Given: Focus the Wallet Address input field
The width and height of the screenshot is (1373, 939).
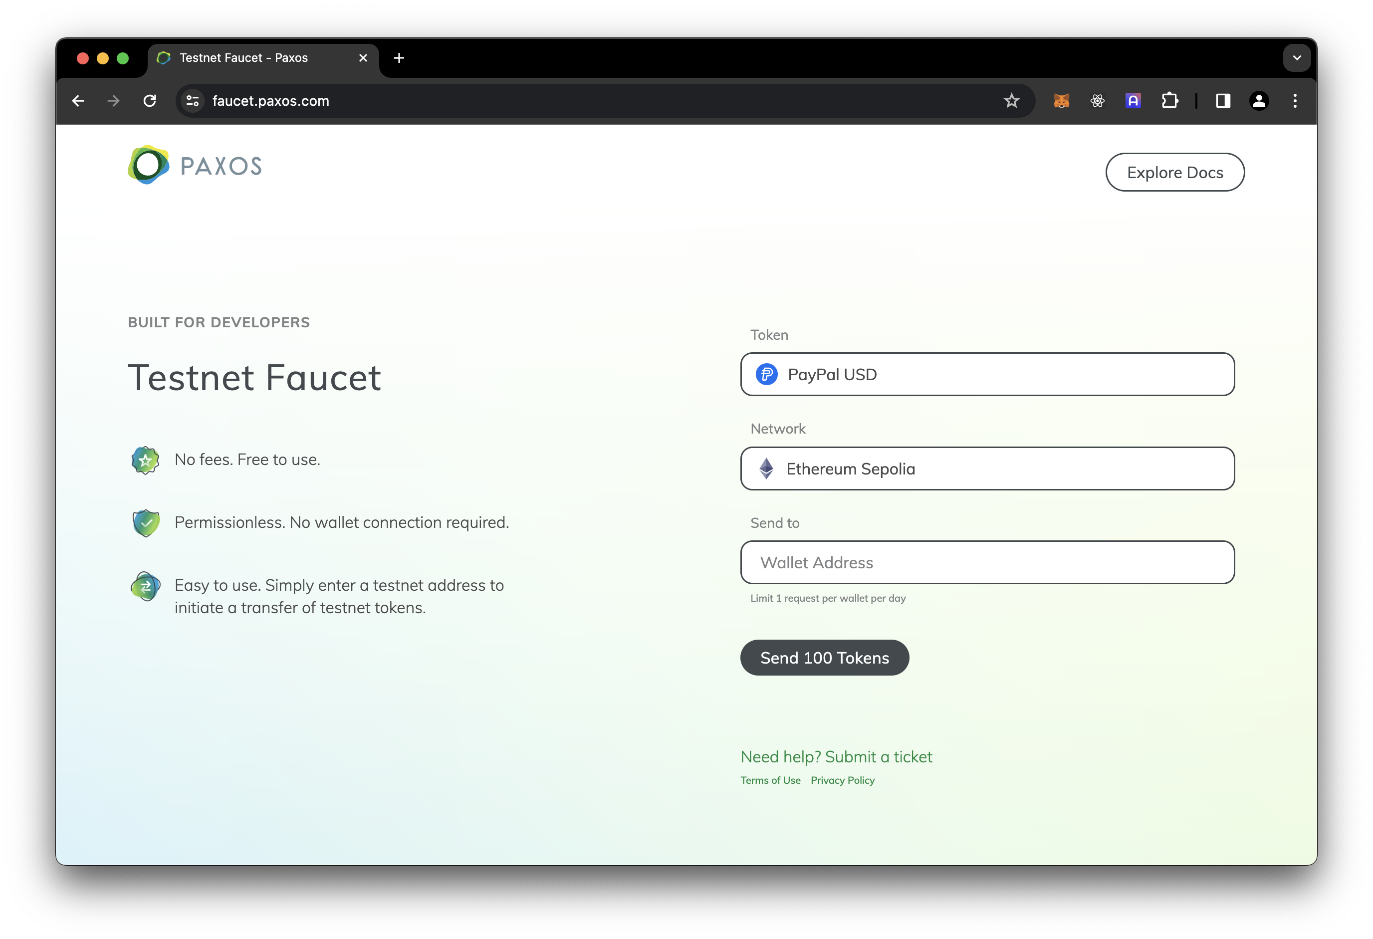Looking at the screenshot, I should pos(987,562).
